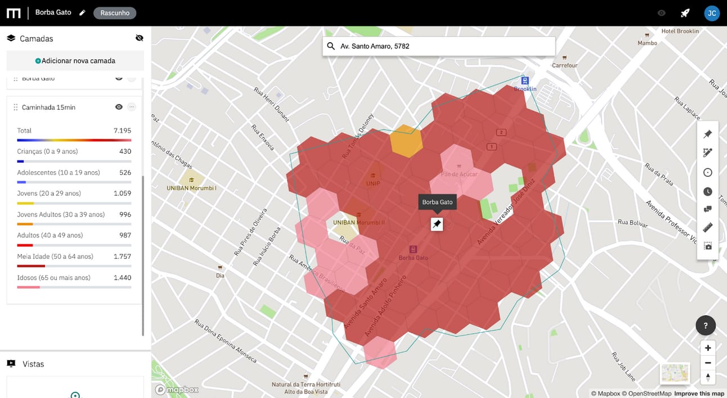Select the pin marker tool in map toolbar
Viewport: 727px width, 398px height.
[708, 134]
